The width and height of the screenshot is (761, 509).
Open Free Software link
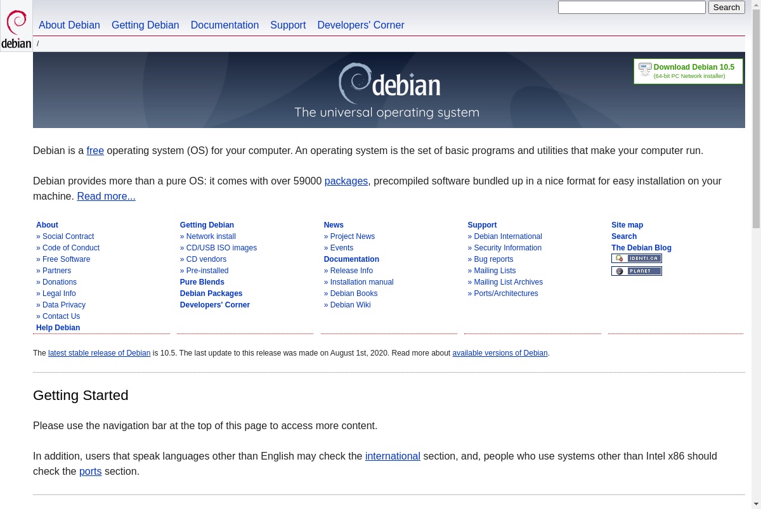pos(66,259)
